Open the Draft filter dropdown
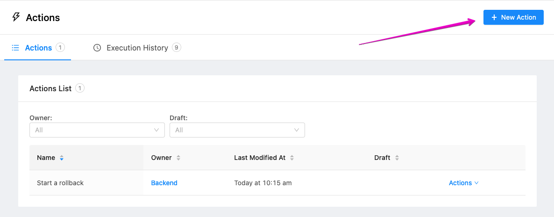 coord(237,130)
